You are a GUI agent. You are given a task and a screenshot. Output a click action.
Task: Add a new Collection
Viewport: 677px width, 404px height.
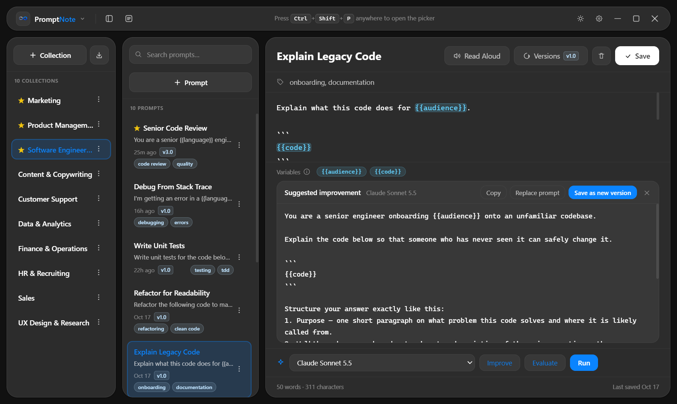click(x=50, y=55)
